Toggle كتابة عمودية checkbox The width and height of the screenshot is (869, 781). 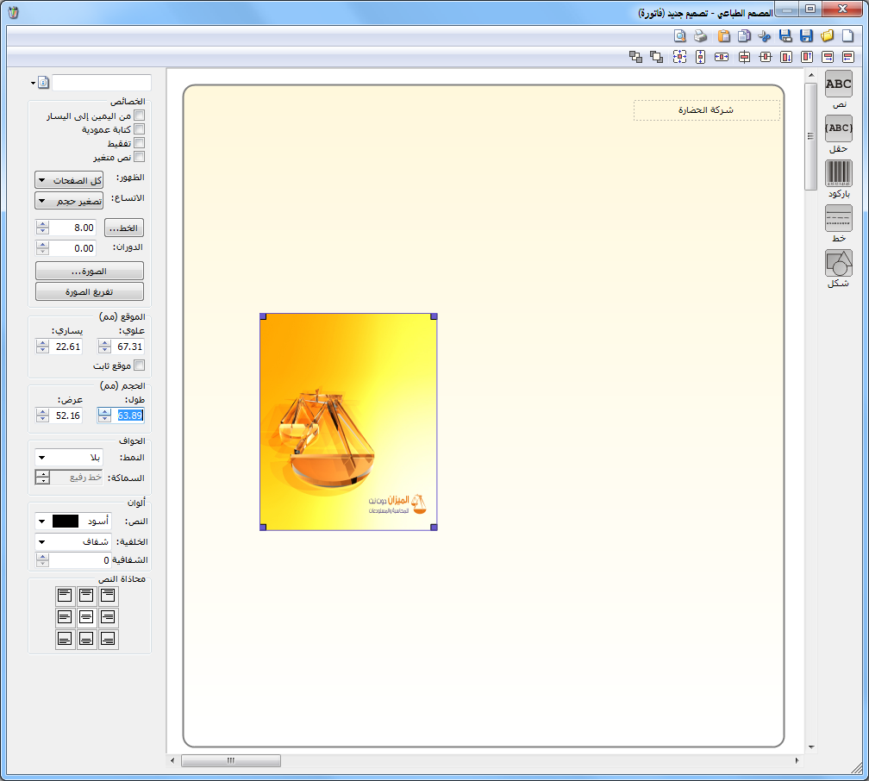tap(140, 129)
